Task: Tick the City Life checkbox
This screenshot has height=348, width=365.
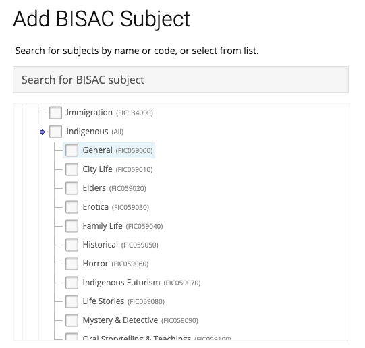Action: coord(72,169)
